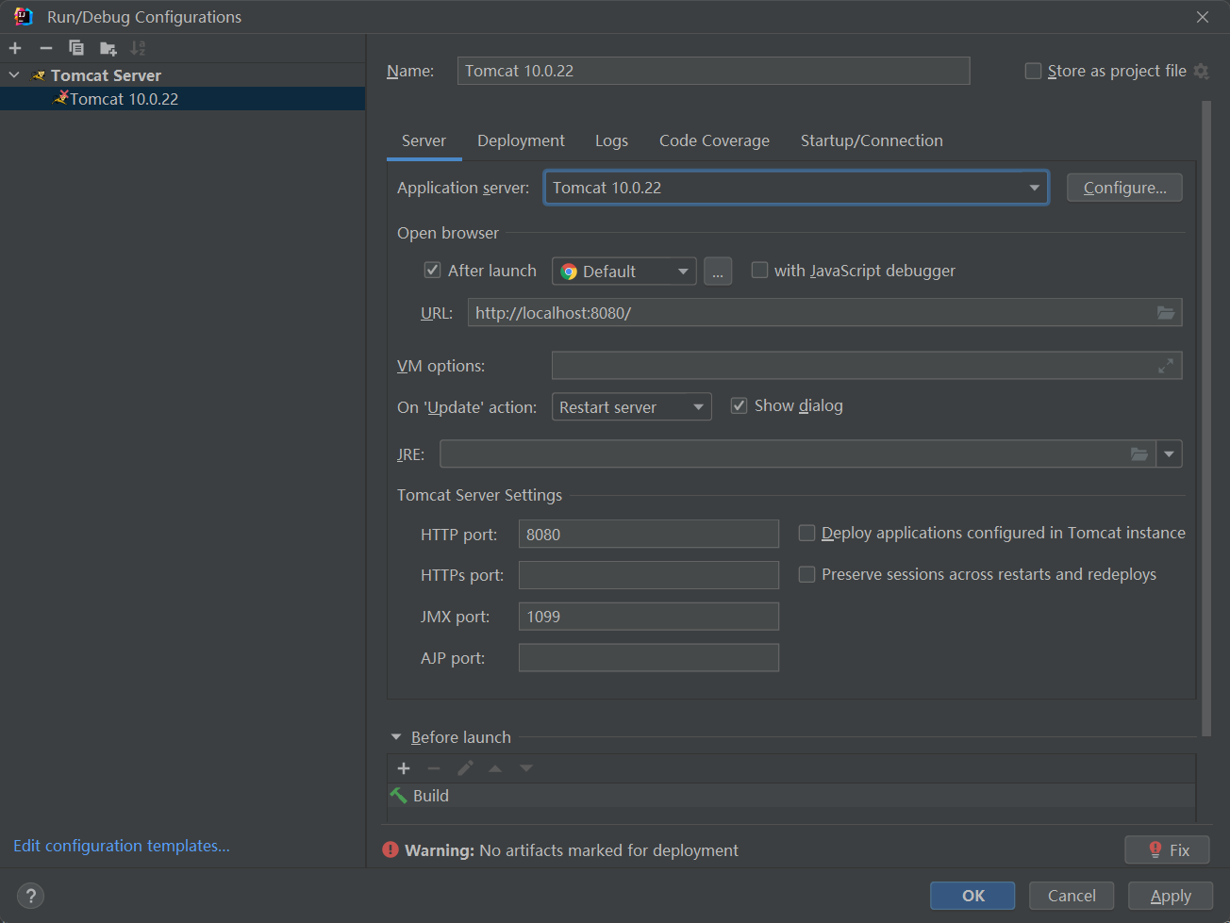This screenshot has height=923, width=1230.
Task: Click the Configure... button
Action: coord(1124,188)
